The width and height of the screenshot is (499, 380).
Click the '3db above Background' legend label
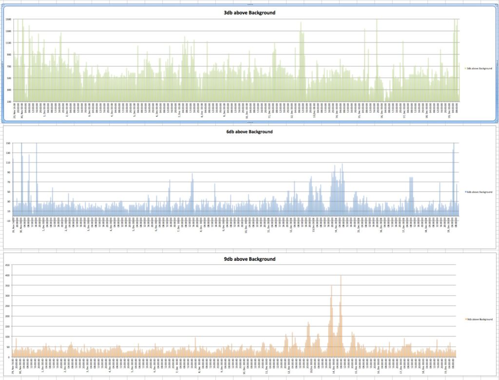[x=480, y=69]
